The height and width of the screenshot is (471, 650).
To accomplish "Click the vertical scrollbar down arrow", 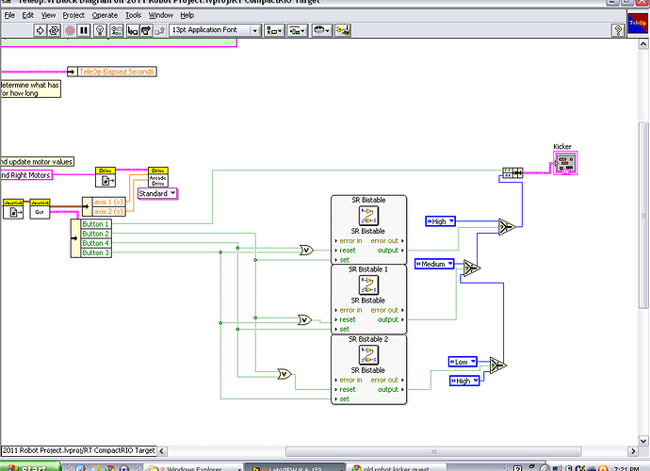I will point(643,441).
